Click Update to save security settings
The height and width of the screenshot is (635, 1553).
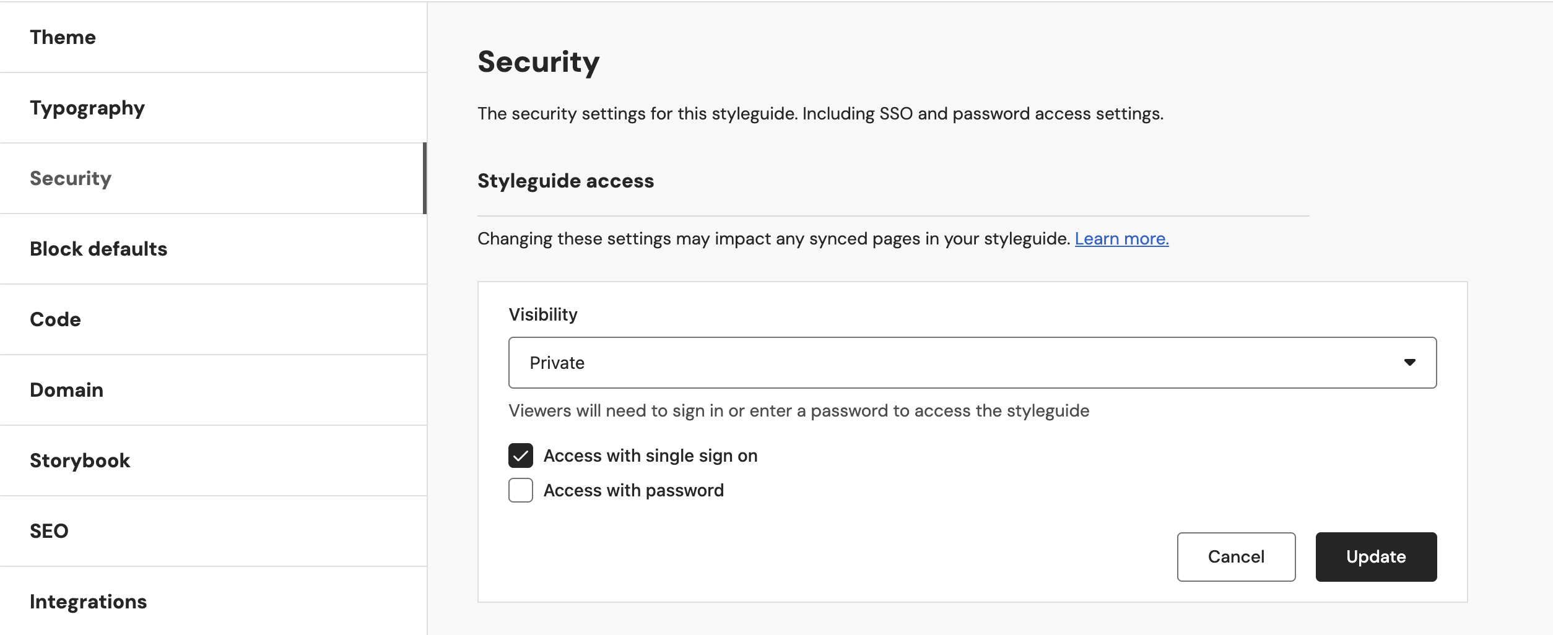(1376, 557)
